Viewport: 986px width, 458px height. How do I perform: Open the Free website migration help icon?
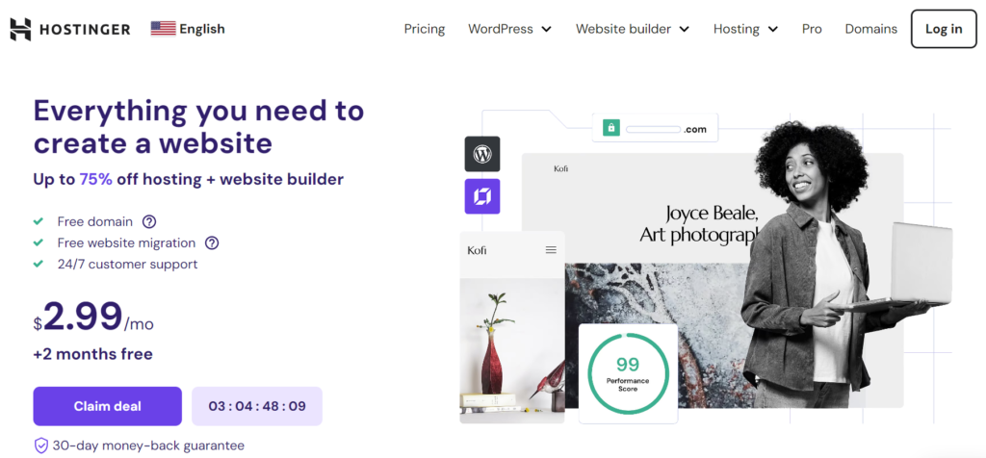(x=212, y=243)
